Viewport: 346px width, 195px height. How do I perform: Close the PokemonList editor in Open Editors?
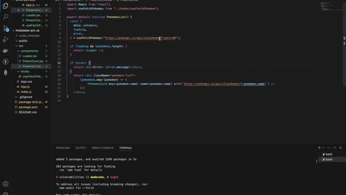(18, 10)
